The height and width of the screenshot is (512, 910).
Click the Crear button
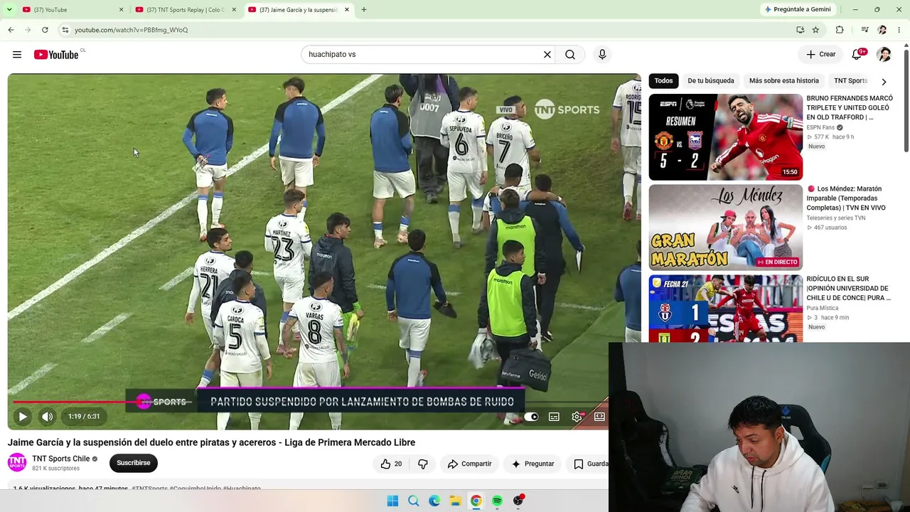(820, 54)
